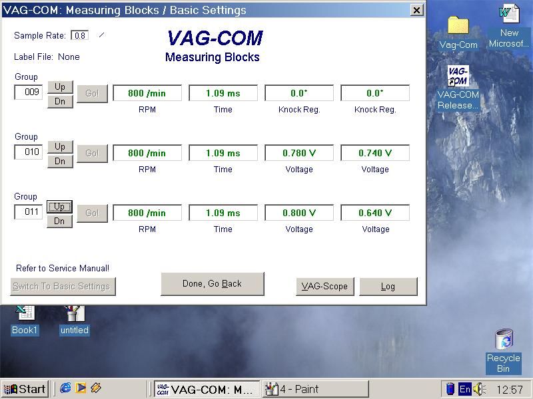Click Dn for Group 009
The image size is (533, 399).
click(60, 102)
